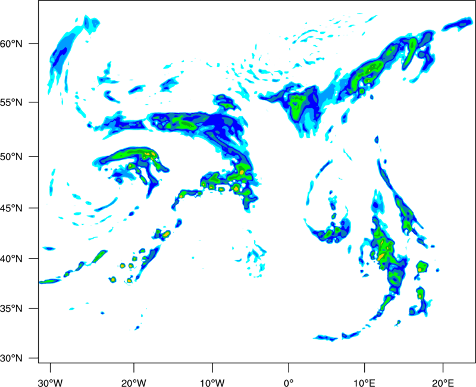Viewport: 476px width, 387px height.
Task: Click the 10°E longitude label
Action: (364, 383)
